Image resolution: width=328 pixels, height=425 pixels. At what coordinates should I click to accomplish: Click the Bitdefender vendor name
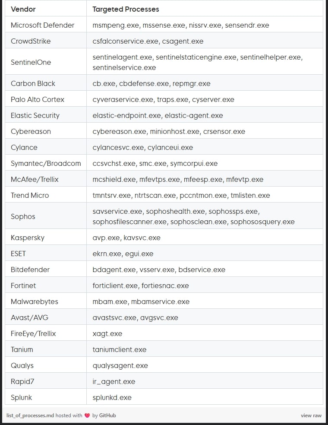click(x=30, y=270)
